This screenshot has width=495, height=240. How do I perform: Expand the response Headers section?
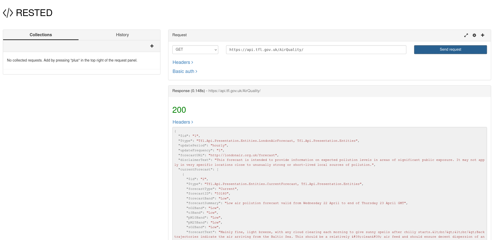point(183,122)
